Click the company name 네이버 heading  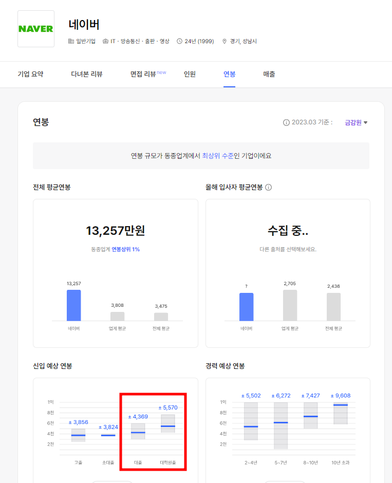click(84, 25)
